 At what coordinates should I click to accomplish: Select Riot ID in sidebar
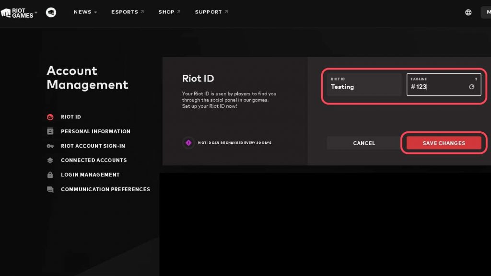71,117
